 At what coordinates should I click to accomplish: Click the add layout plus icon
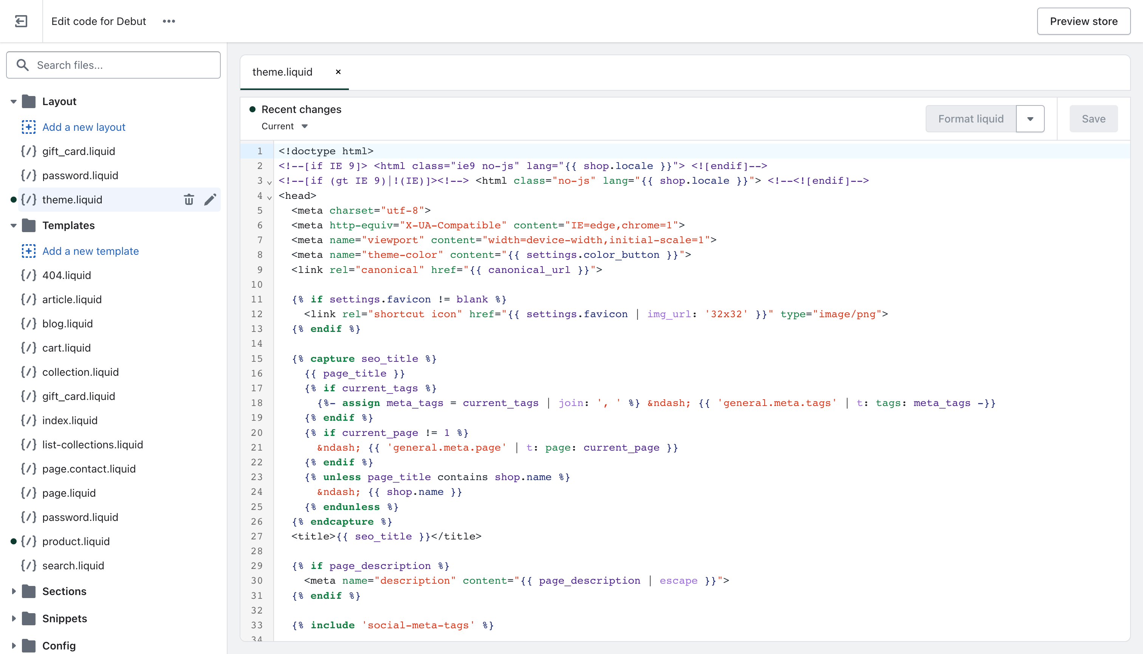tap(29, 127)
